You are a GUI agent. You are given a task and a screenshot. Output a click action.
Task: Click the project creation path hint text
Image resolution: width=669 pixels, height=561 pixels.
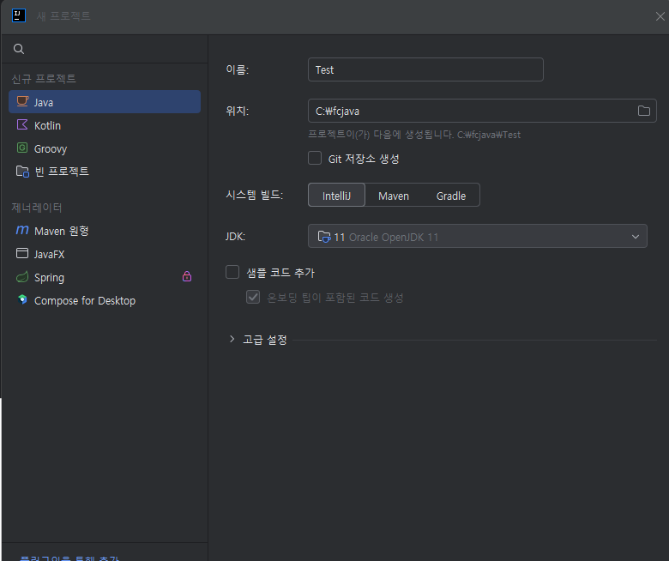click(x=414, y=135)
